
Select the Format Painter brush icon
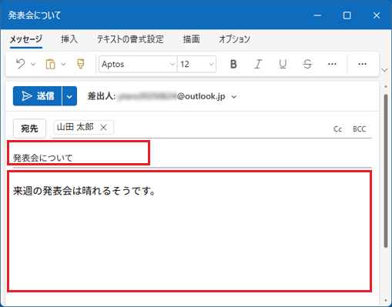point(81,64)
